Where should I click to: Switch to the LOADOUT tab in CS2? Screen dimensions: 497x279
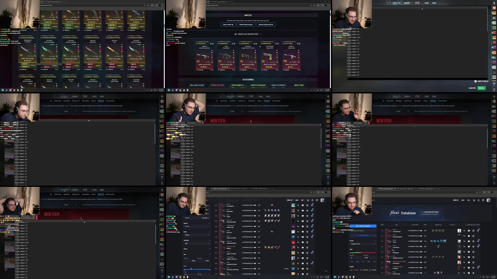point(75,190)
